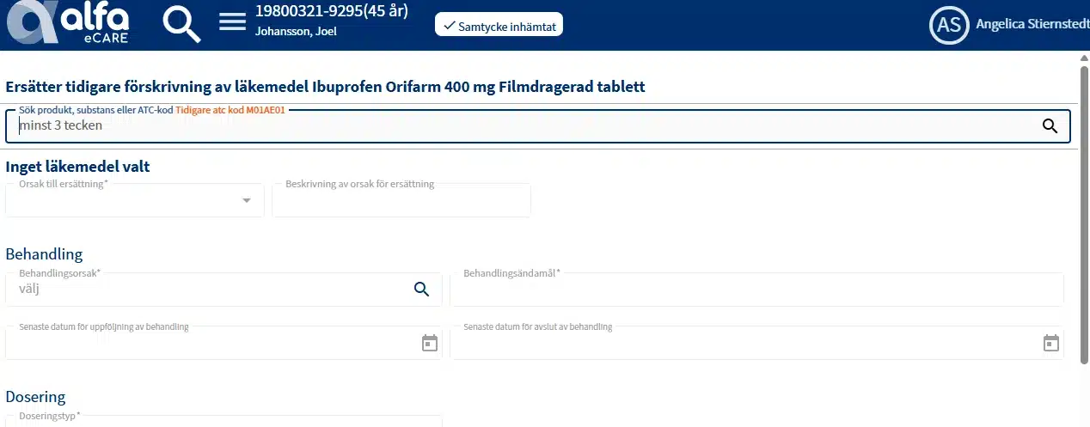The width and height of the screenshot is (1090, 427).
Task: Click the AS user avatar circle
Action: 949,25
